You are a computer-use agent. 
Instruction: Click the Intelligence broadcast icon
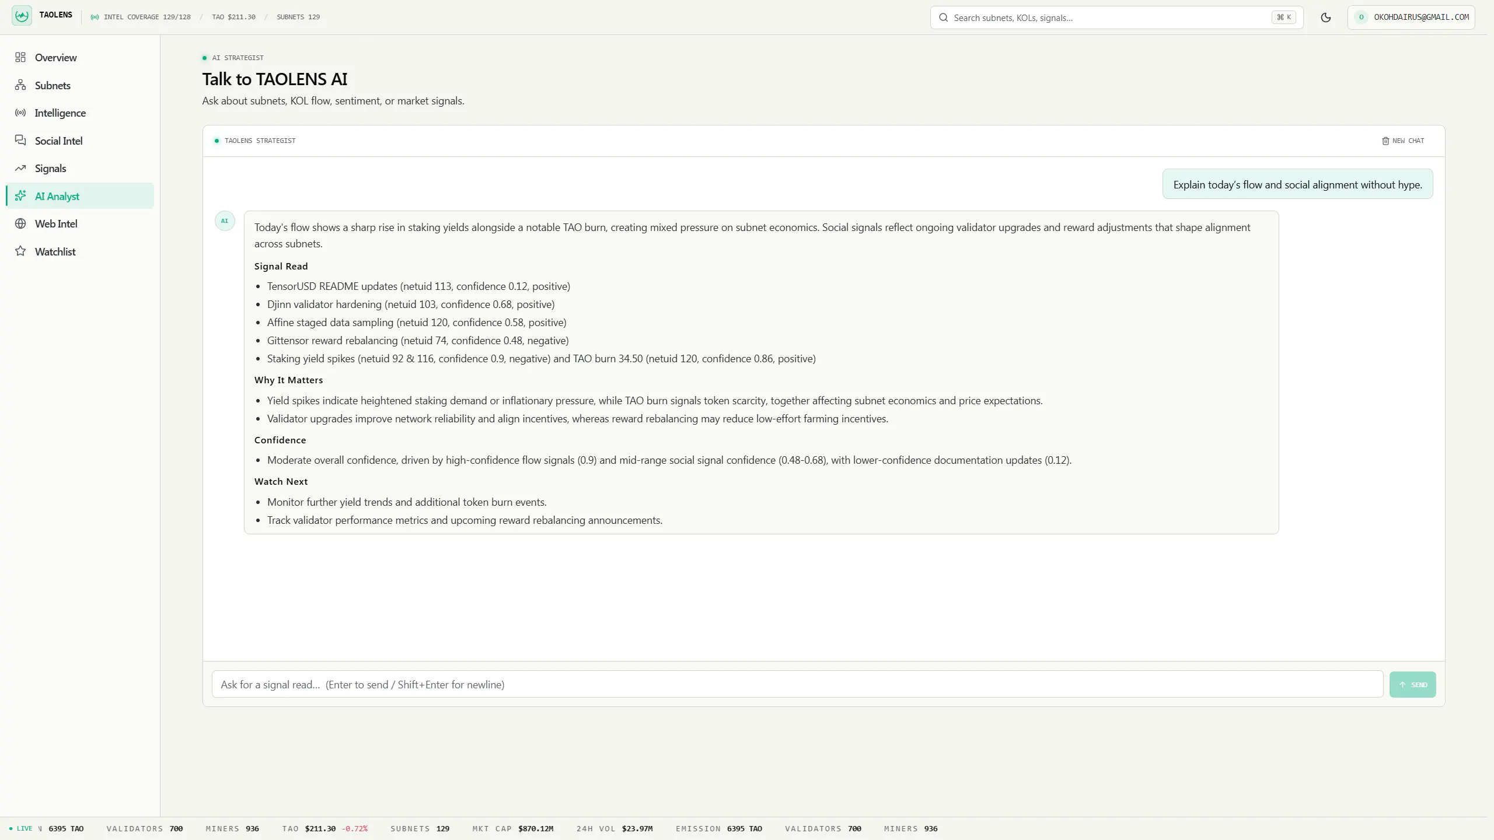[x=20, y=113]
